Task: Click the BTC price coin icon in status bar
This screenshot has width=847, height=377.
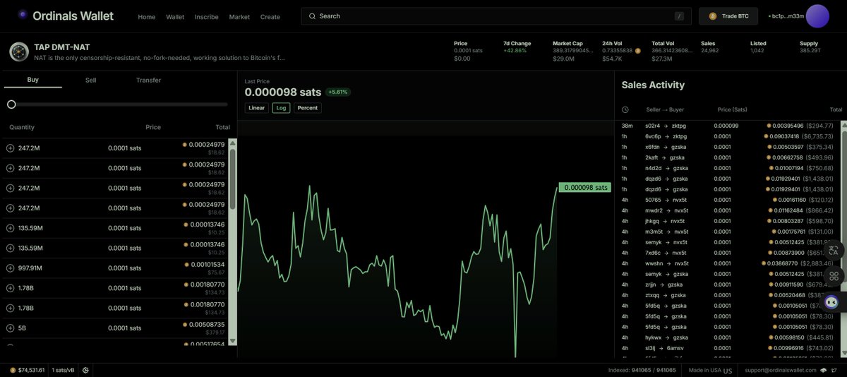Action: pos(13,370)
